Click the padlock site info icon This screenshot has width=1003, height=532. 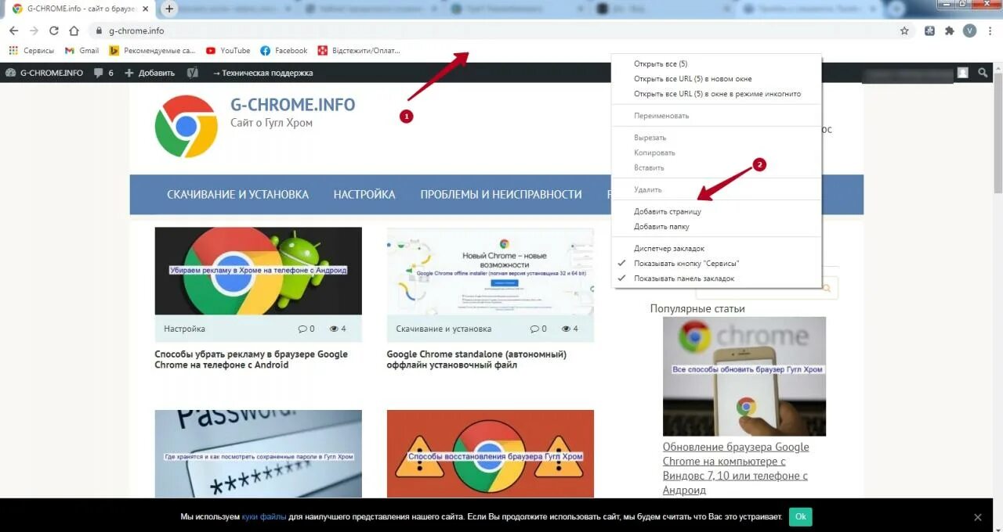click(x=99, y=31)
